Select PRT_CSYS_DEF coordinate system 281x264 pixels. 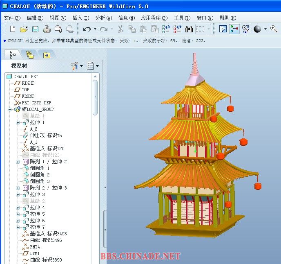[36, 103]
